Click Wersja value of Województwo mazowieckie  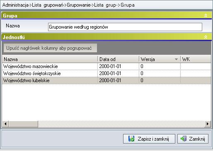[x=160, y=66]
